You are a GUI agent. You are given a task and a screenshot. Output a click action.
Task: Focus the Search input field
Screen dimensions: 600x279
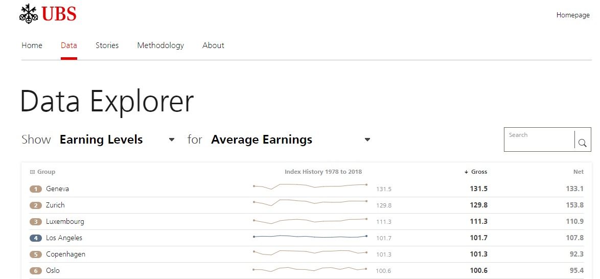pyautogui.click(x=539, y=139)
